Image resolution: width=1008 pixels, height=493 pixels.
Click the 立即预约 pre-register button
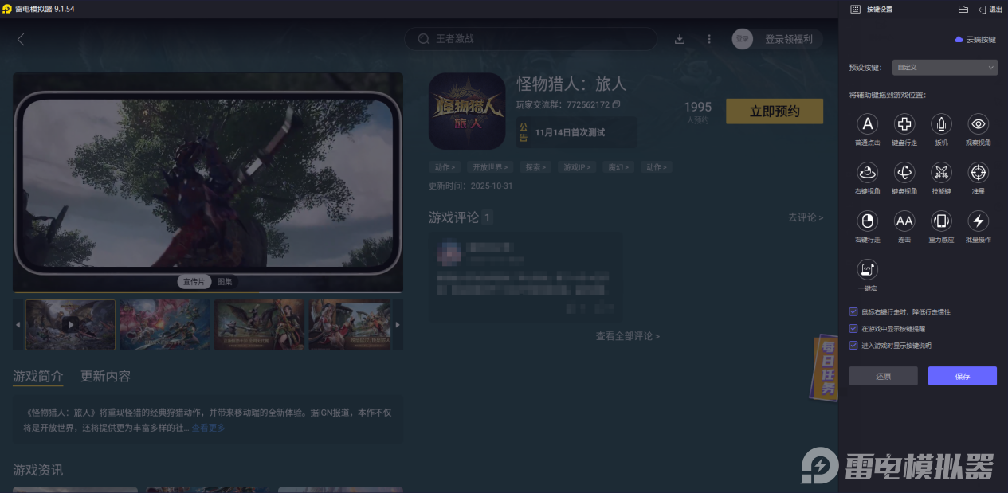coord(774,111)
